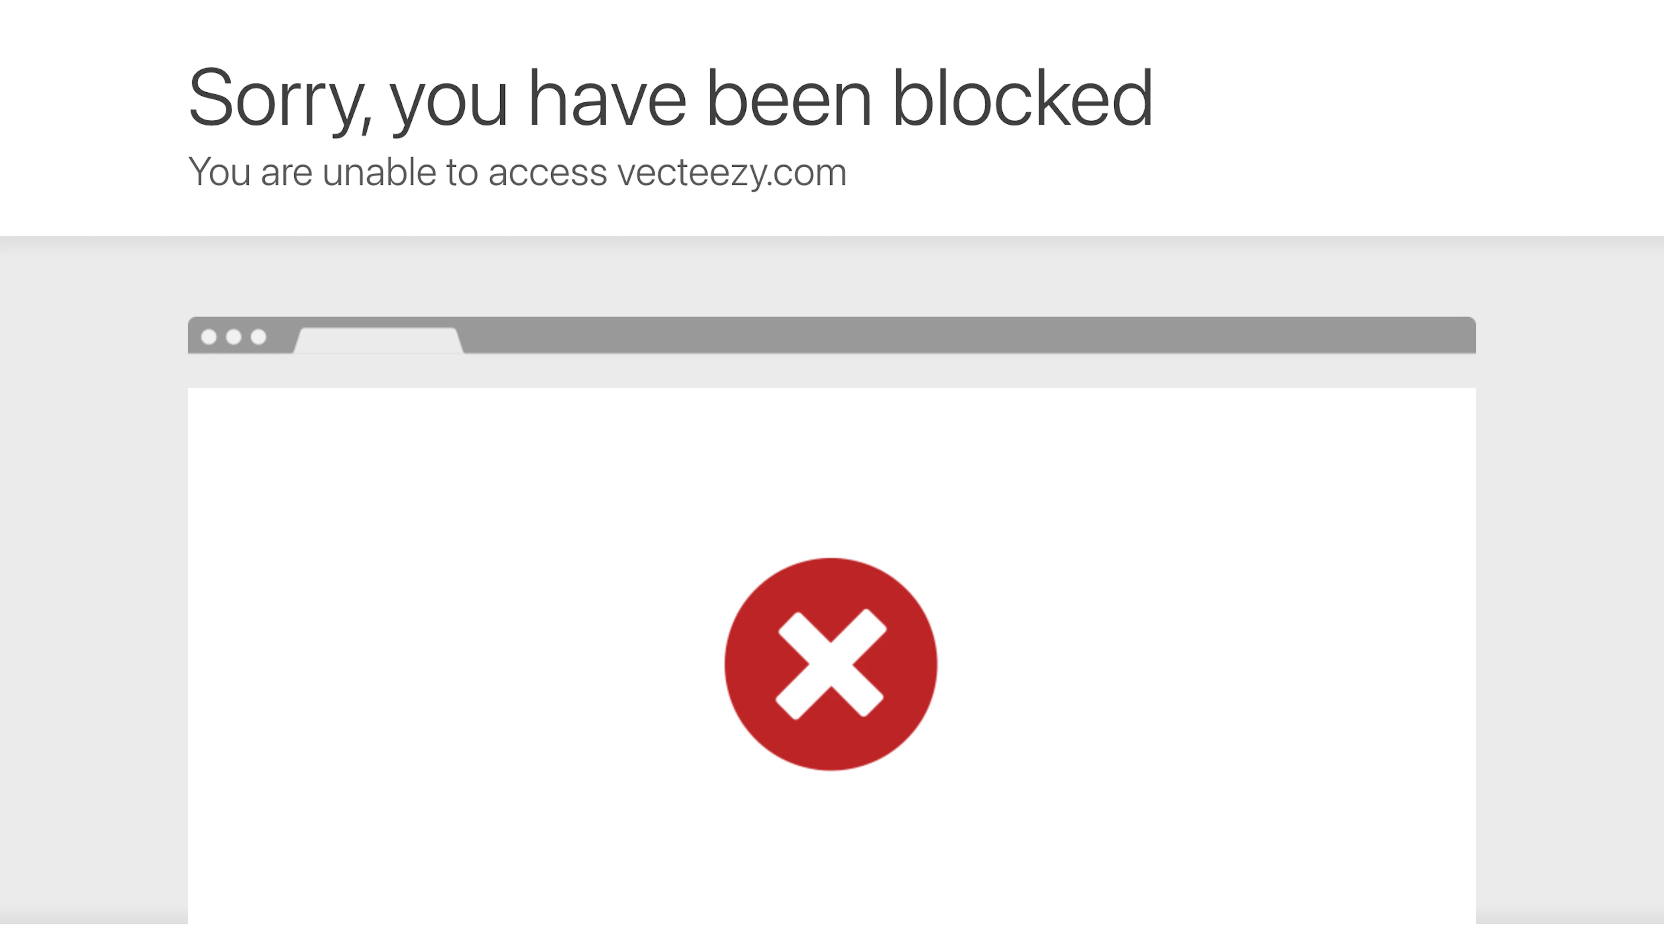Click 'You are unable to access' text
The image size is (1664, 939).
click(x=398, y=172)
